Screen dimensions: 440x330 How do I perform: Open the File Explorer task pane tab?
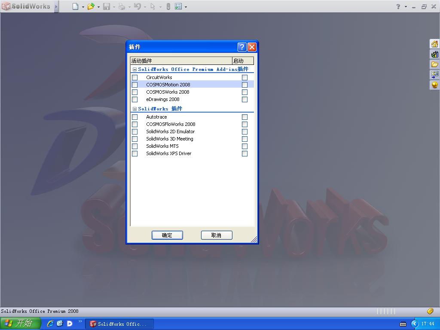(435, 64)
